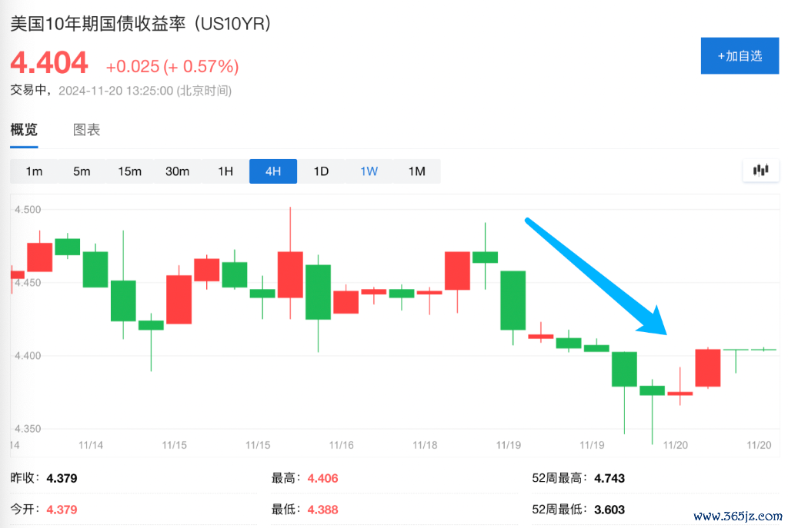The width and height of the screenshot is (788, 528).
Task: Click the title 美国10年期国债收益率 (US10YR)
Action: [141, 24]
